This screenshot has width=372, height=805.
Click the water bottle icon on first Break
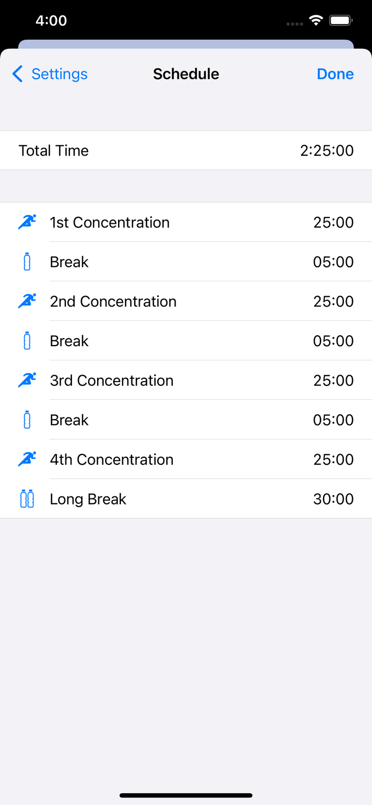(26, 262)
